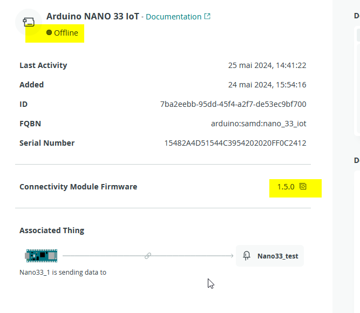Click the Last Activity timestamp
360x313 pixels.
[267, 65]
